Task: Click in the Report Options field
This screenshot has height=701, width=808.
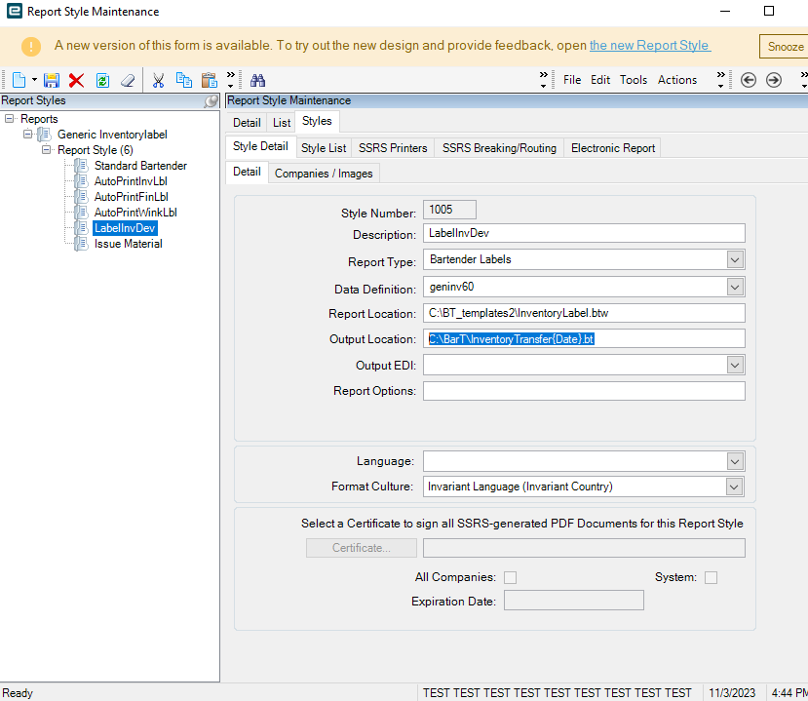Action: tap(584, 391)
